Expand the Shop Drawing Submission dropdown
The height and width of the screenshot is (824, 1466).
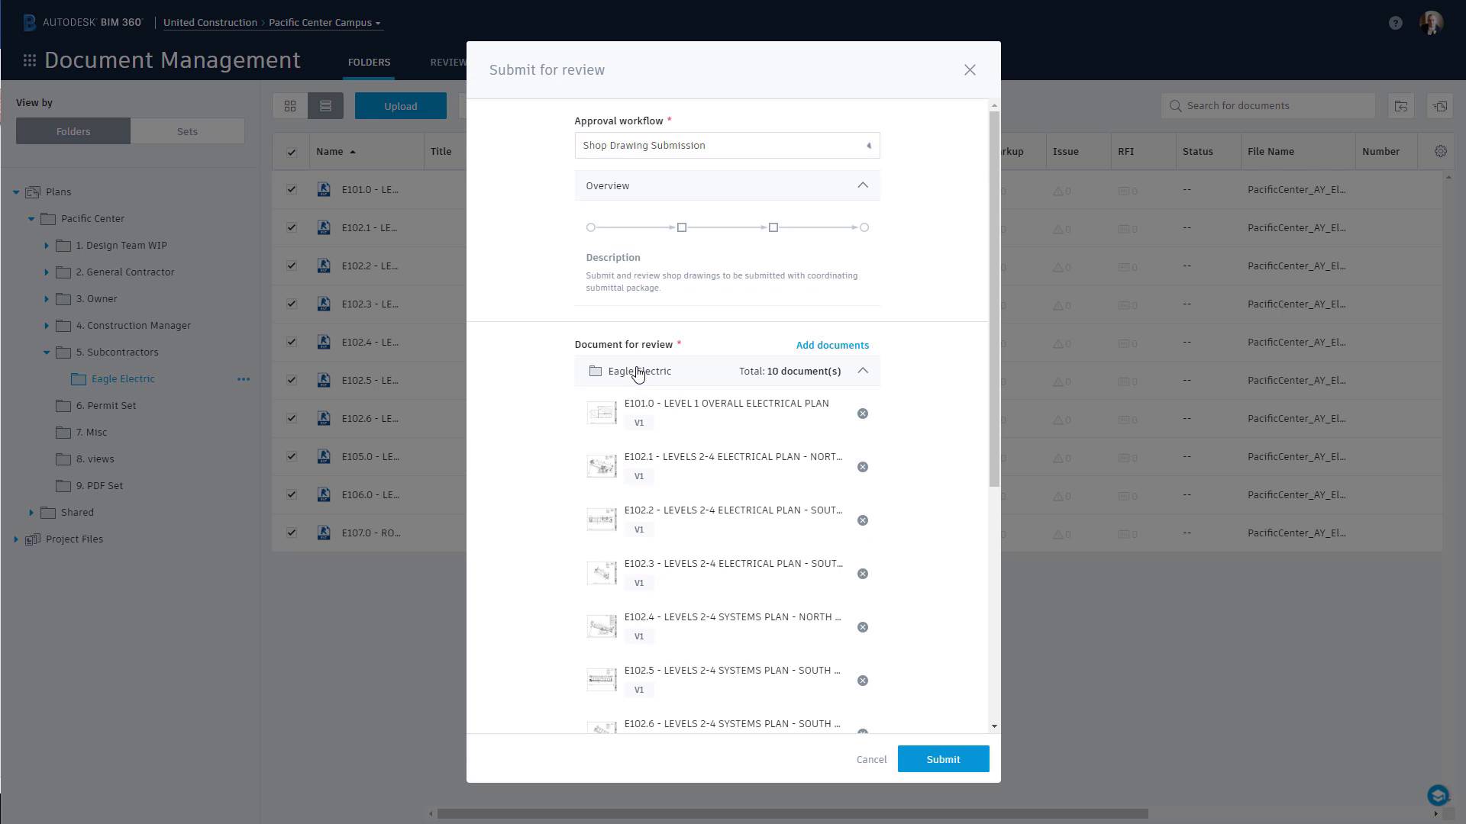pyautogui.click(x=868, y=145)
